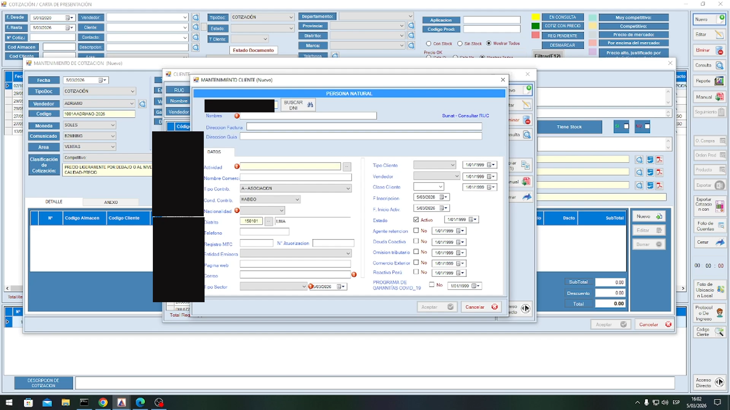
Task: Check the Omision tributaria checkbox
Action: (416, 252)
